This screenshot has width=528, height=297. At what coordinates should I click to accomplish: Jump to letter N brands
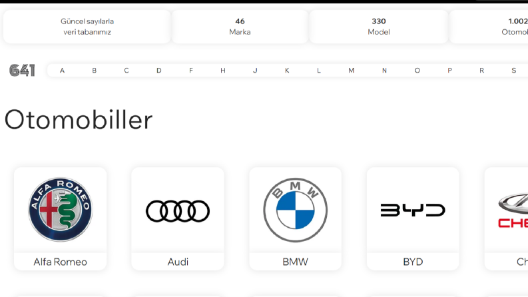(384, 71)
